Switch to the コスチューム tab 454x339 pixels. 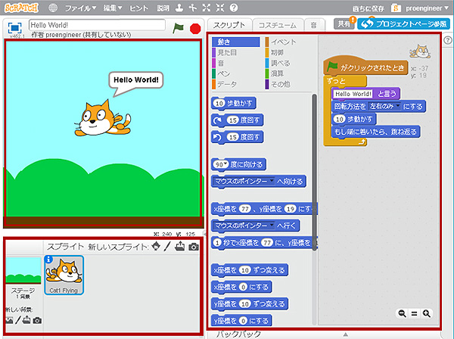(278, 25)
